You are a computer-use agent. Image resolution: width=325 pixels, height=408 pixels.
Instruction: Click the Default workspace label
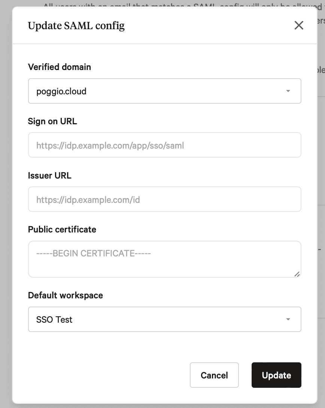pos(65,295)
